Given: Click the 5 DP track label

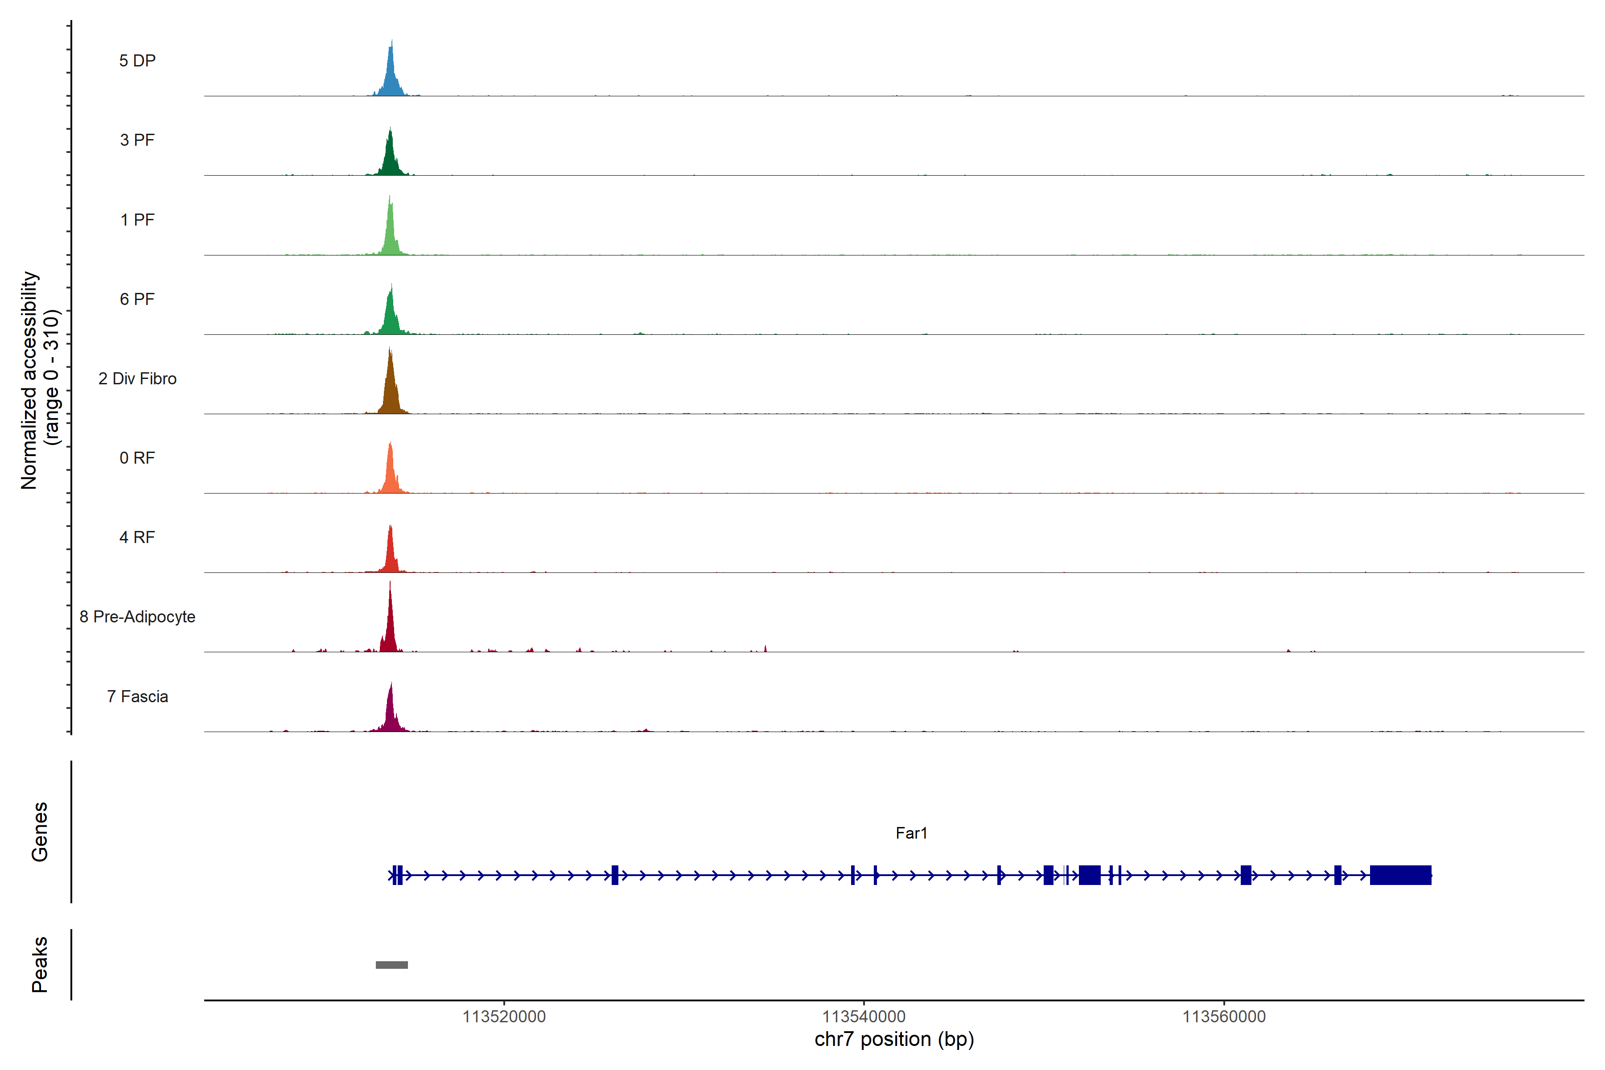Looking at the screenshot, I should coord(137,61).
